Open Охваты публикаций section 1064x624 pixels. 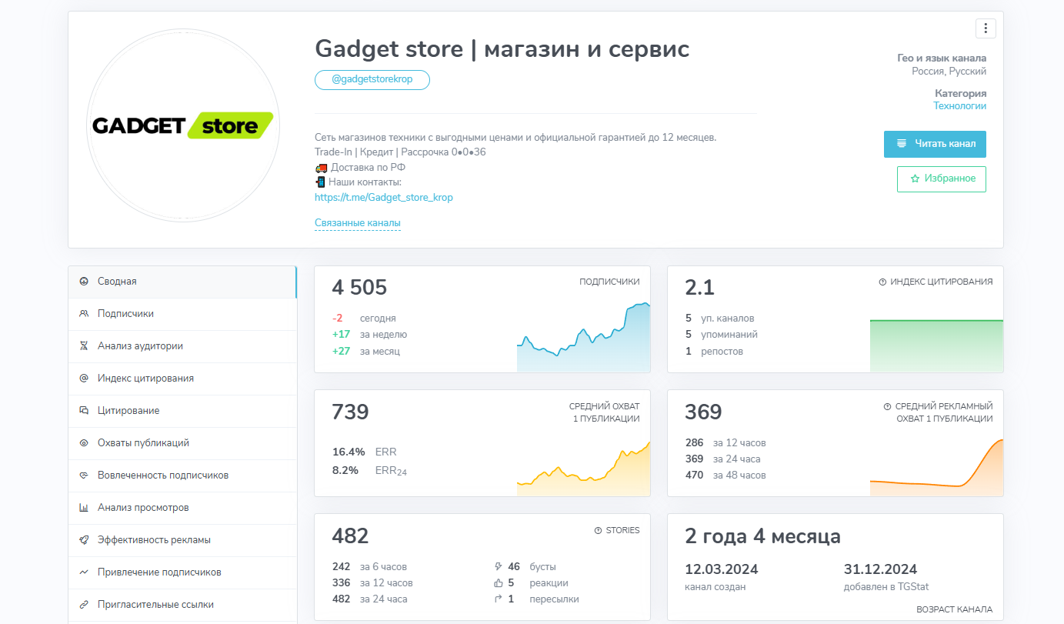point(182,443)
